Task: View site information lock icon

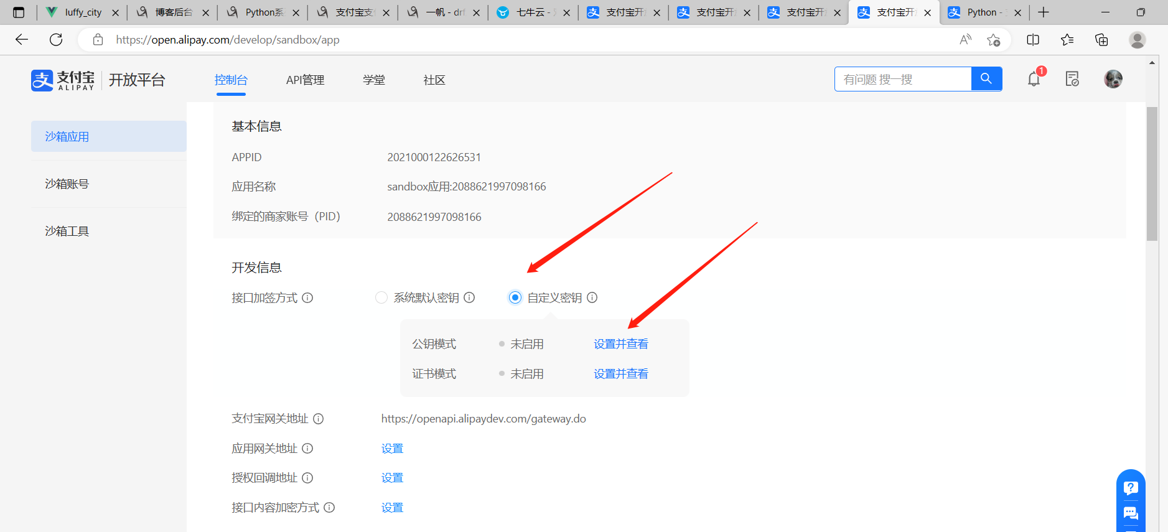Action: (98, 40)
